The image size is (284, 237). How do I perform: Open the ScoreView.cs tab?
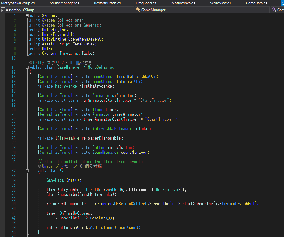tap(220, 3)
